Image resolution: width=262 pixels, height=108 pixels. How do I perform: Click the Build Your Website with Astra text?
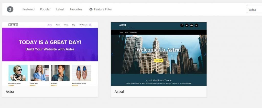50,49
